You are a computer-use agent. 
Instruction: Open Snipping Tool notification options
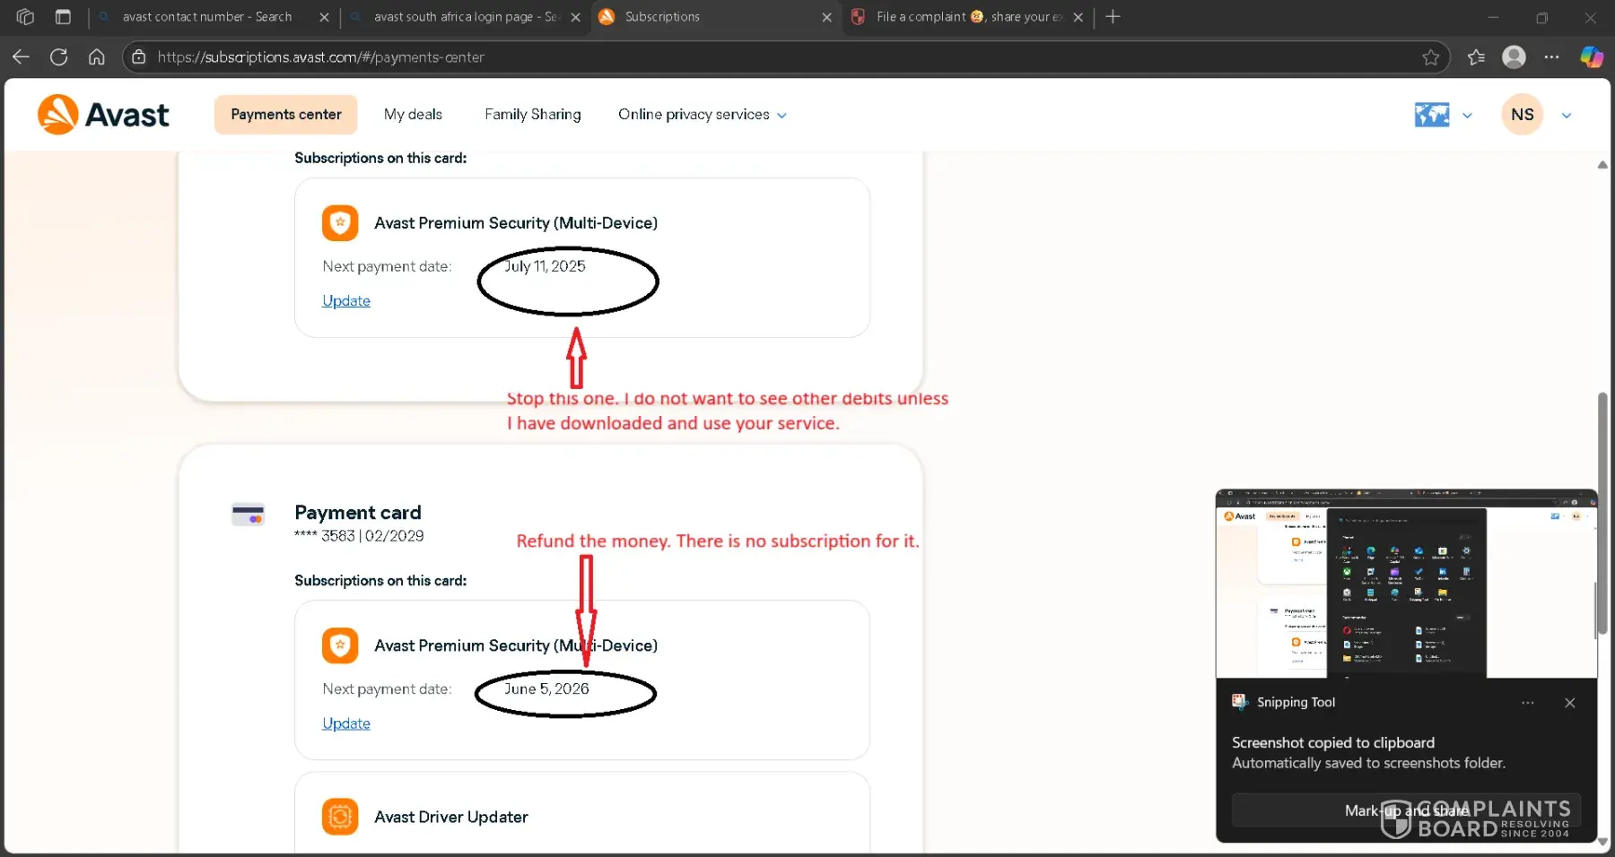click(1528, 703)
